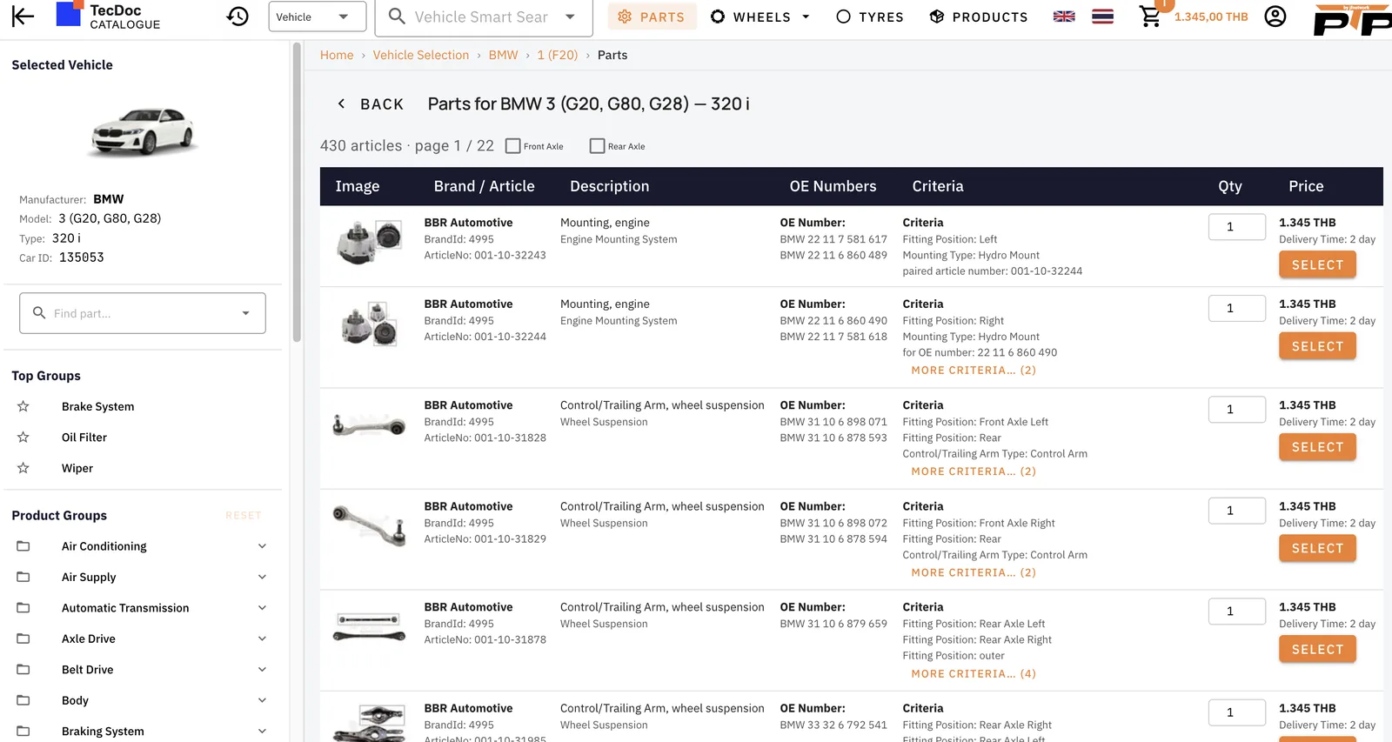Open the image thumbnail for article 001-10-32243
This screenshot has width=1392, height=742.
[x=370, y=242]
